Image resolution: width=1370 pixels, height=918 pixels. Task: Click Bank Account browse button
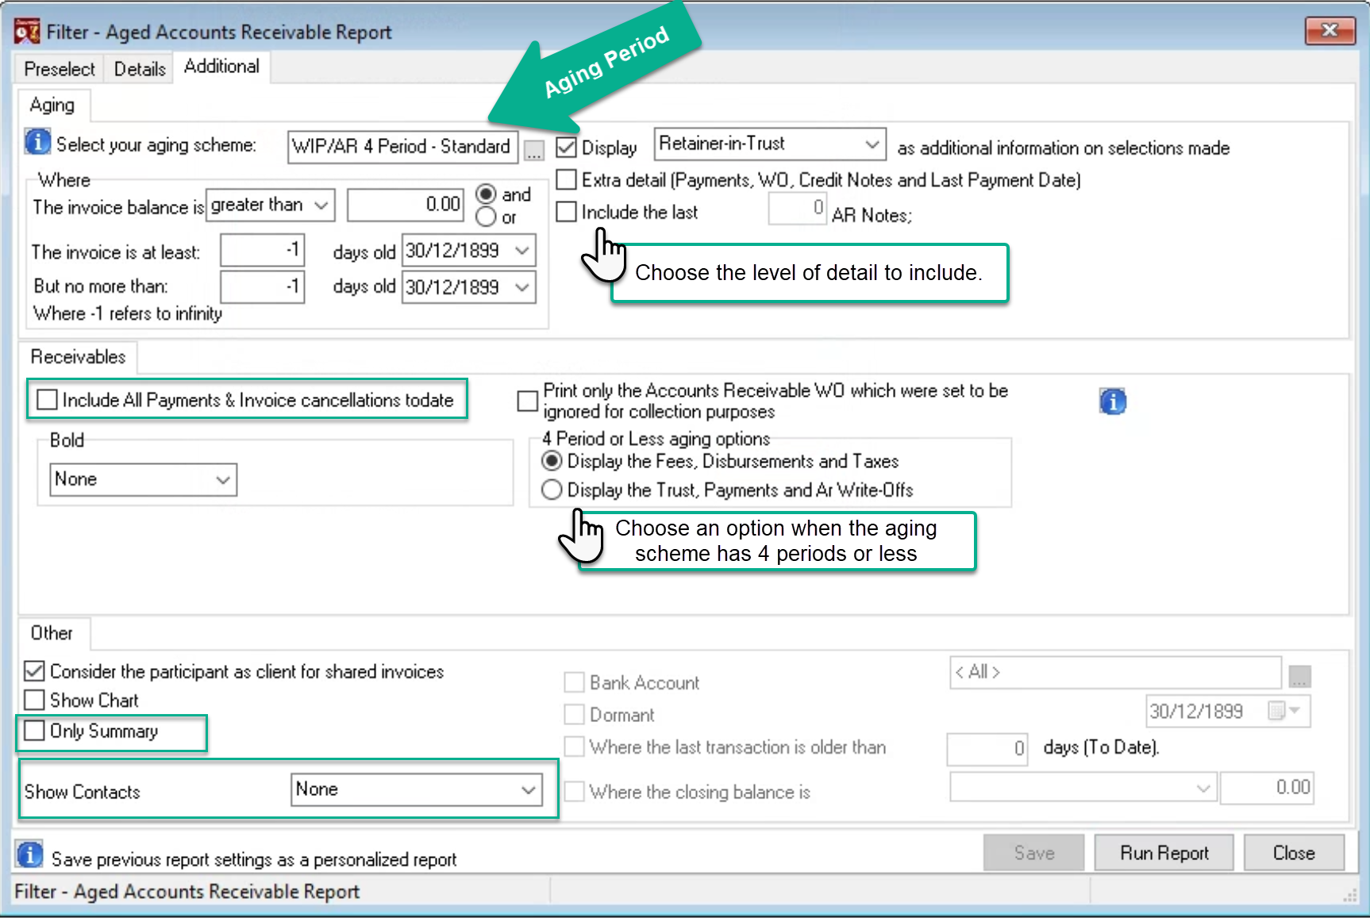(1299, 677)
